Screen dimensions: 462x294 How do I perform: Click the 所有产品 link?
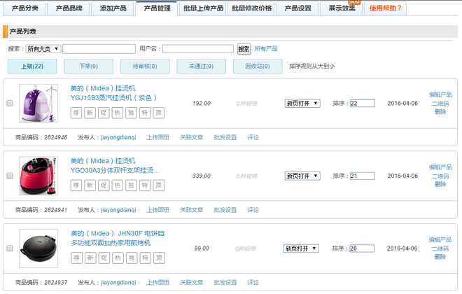[266, 48]
